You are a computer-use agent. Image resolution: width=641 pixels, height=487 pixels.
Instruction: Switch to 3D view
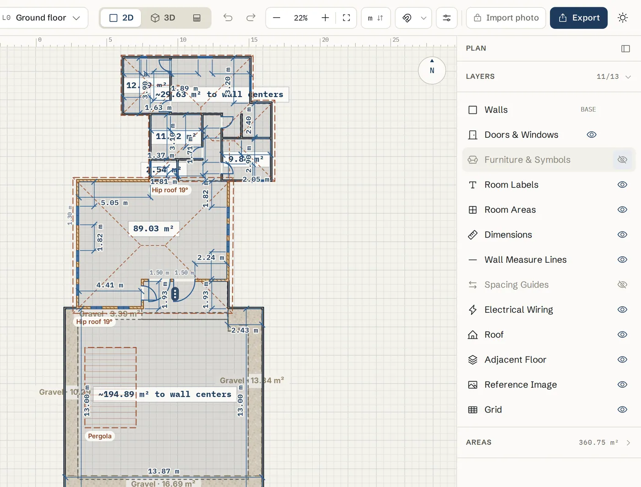pos(163,18)
